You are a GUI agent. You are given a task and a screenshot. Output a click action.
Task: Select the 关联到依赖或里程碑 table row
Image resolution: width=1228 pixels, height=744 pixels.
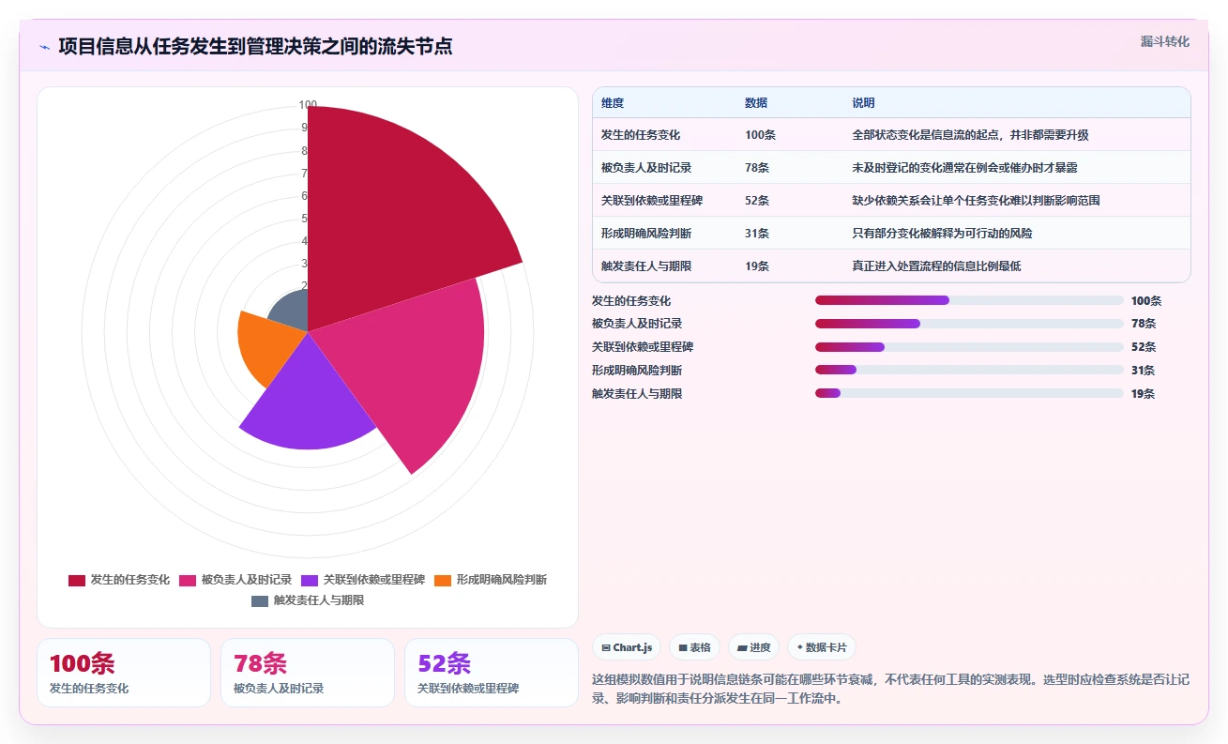coord(891,200)
